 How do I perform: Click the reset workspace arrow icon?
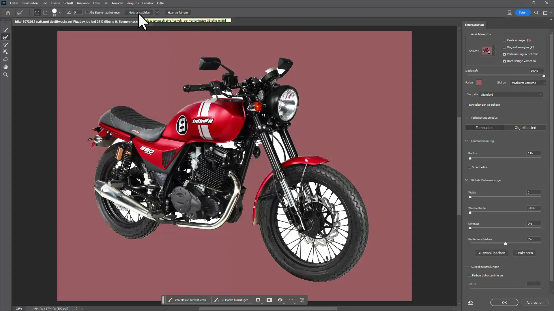471,303
